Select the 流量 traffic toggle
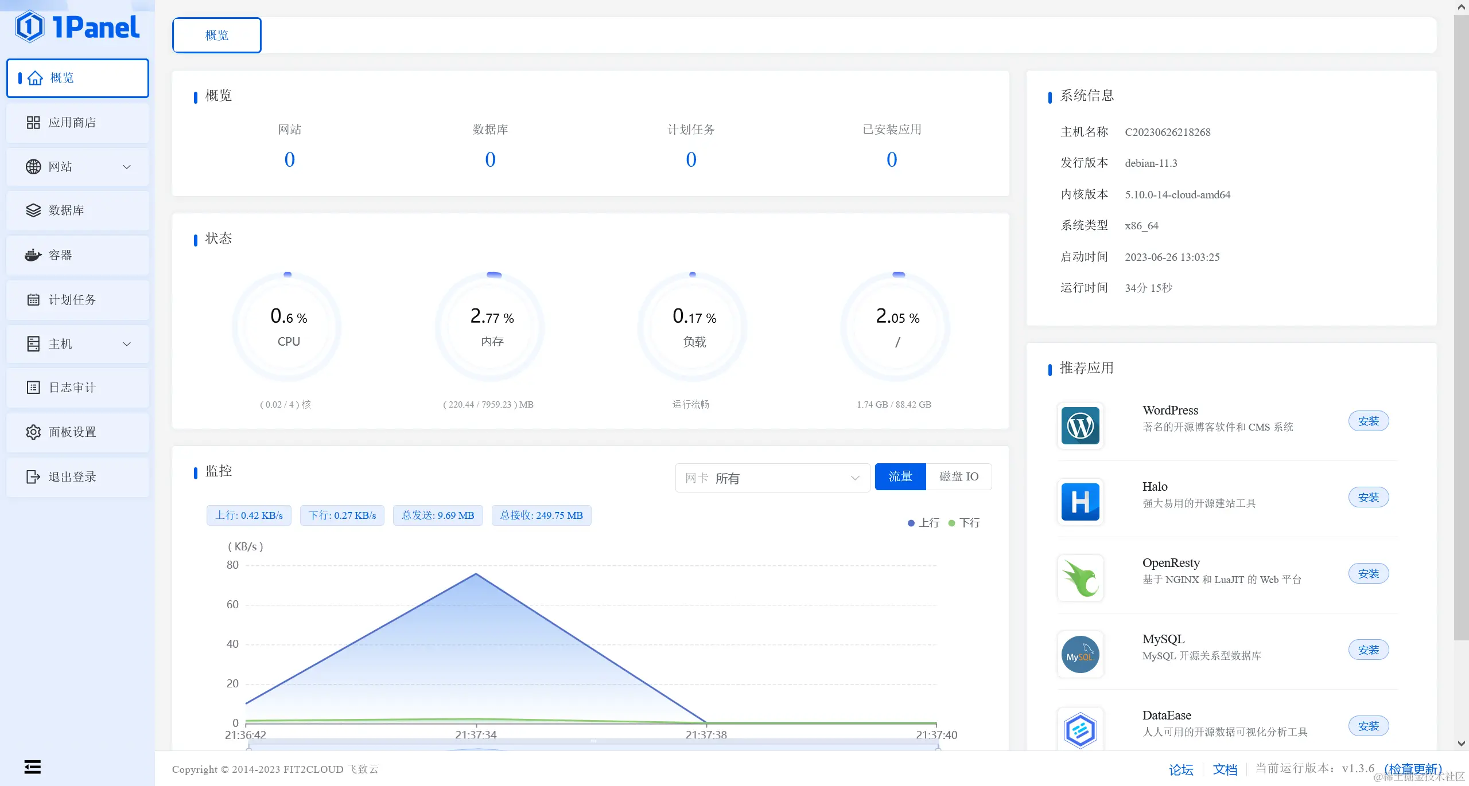 pyautogui.click(x=900, y=476)
